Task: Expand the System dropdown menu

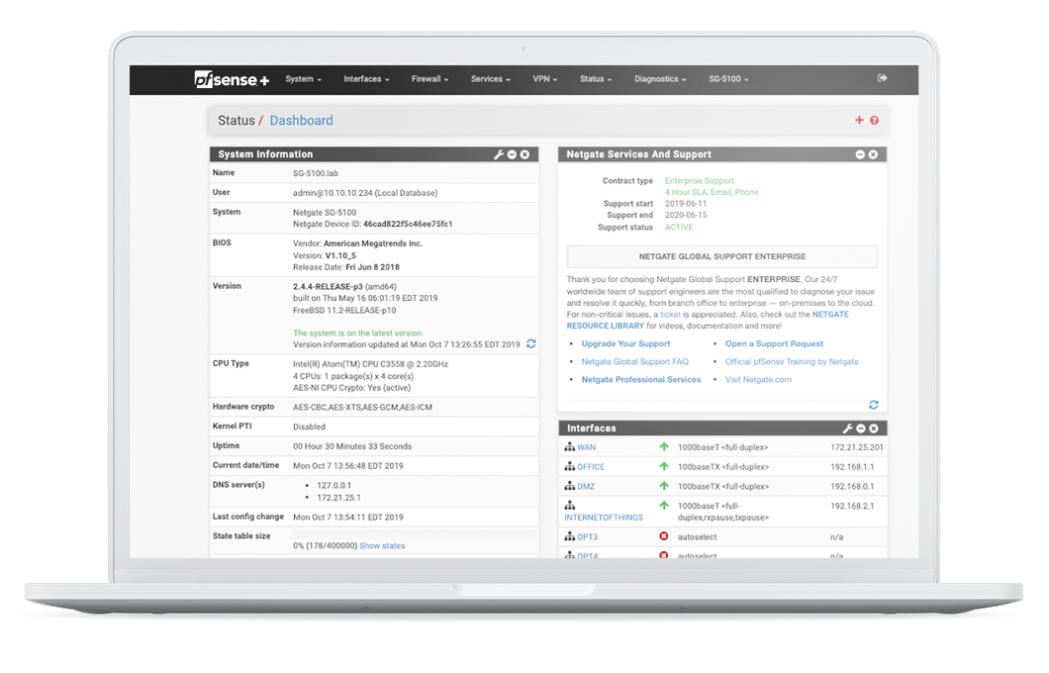Action: 303,79
